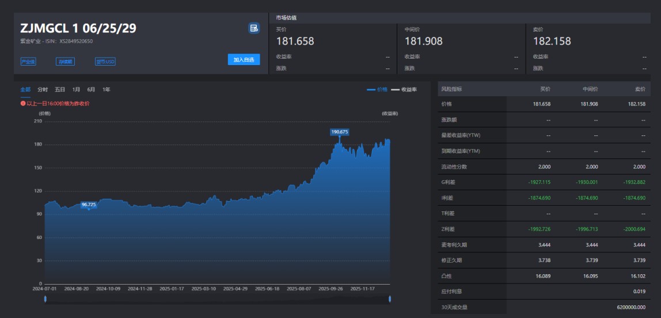
Task: Select the 全部 time range tab
Action: tap(25, 90)
